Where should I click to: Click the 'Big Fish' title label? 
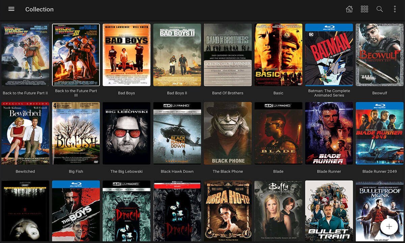click(76, 171)
